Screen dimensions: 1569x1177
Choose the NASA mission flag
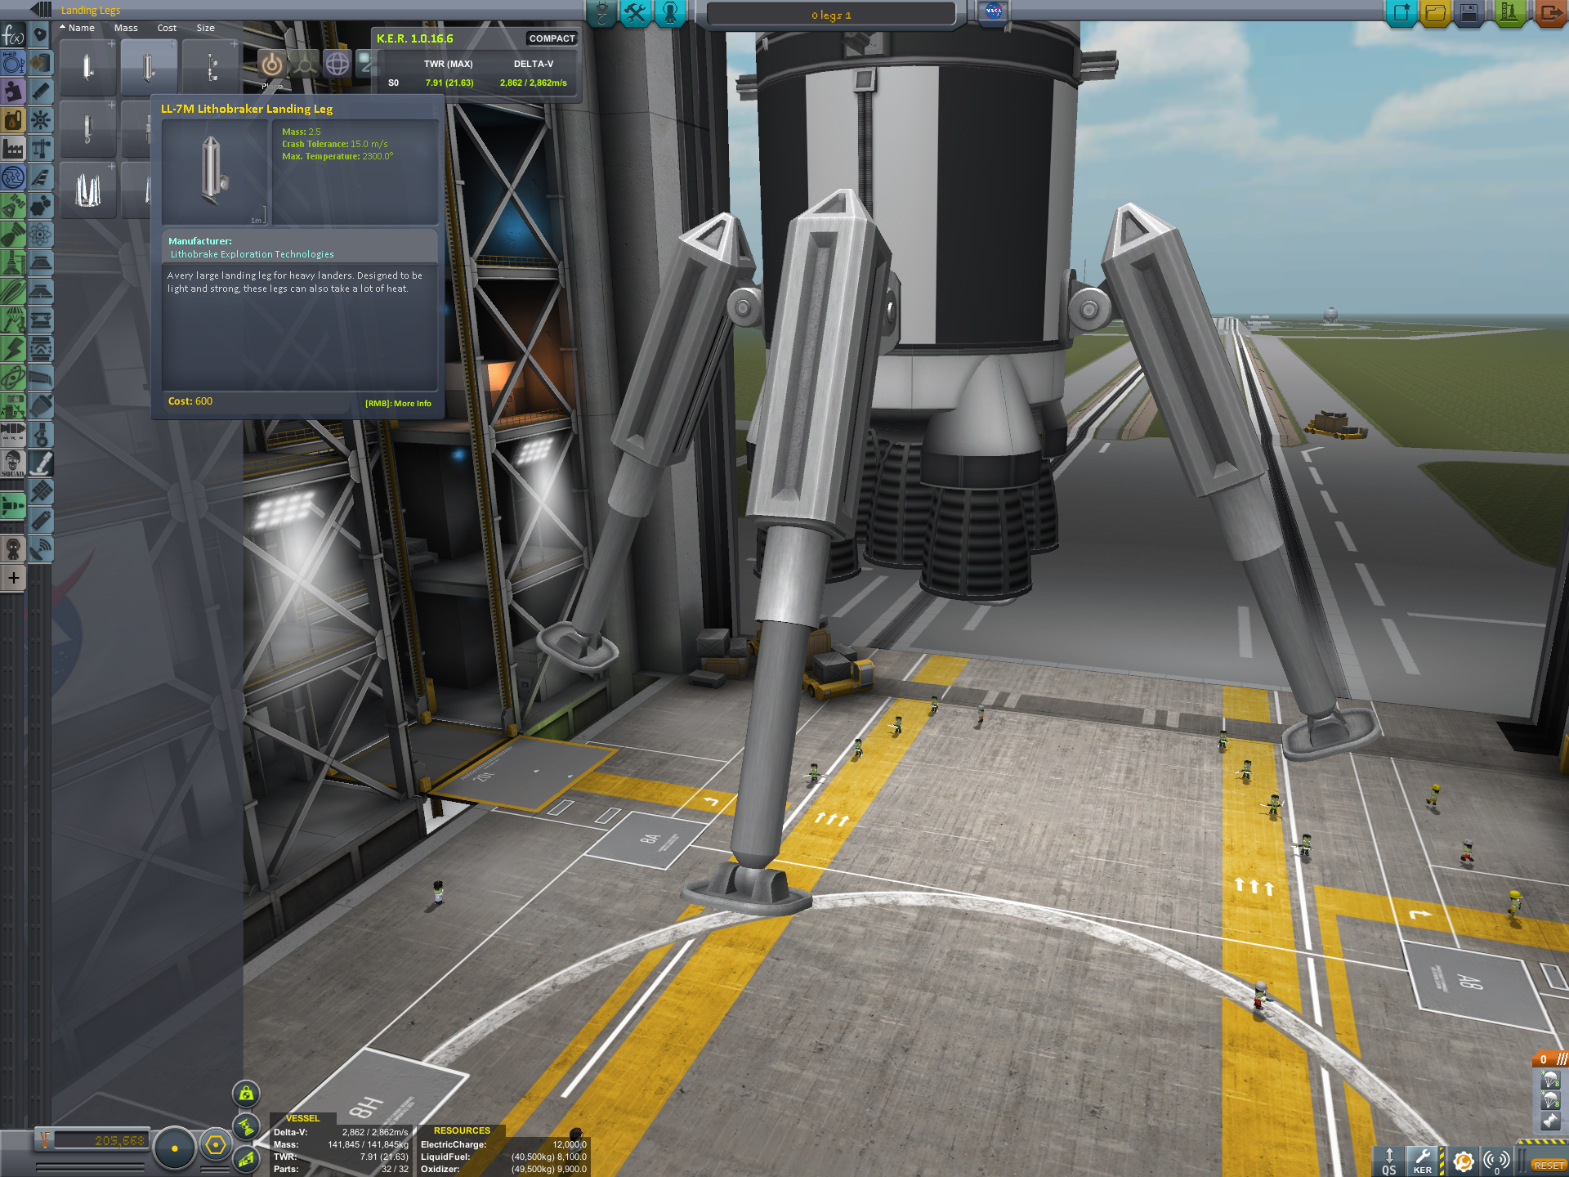(994, 11)
